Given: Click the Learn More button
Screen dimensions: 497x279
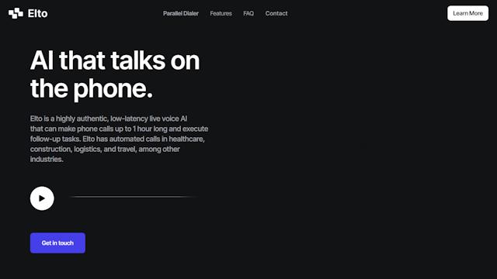Looking at the screenshot, I should point(467,13).
